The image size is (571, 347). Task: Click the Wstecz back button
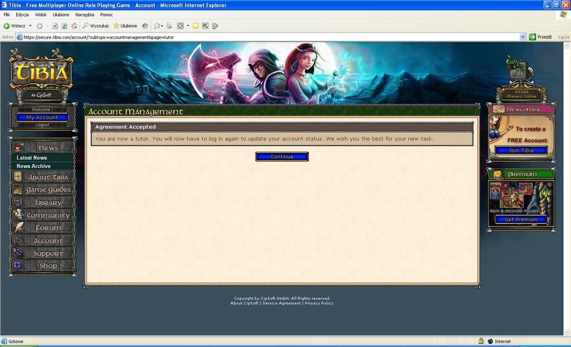[14, 26]
